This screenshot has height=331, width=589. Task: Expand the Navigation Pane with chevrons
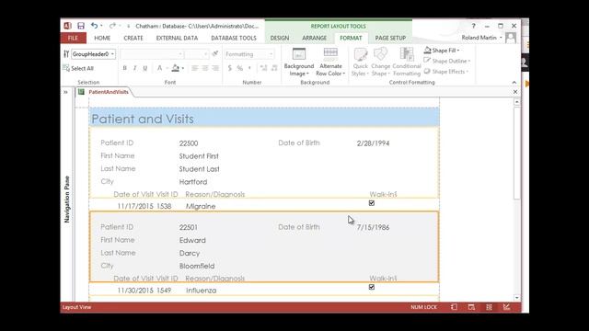pyautogui.click(x=65, y=92)
